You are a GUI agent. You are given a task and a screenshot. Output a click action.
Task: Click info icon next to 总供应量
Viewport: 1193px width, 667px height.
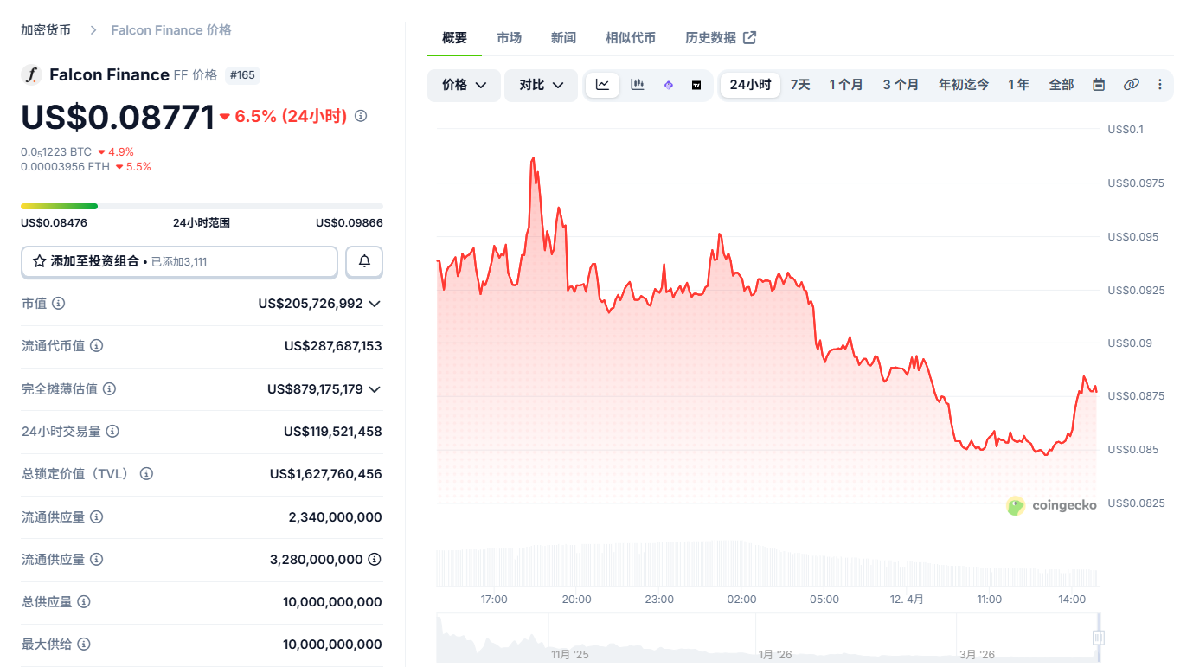point(84,602)
